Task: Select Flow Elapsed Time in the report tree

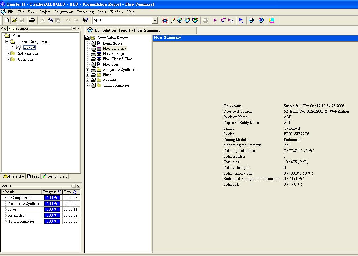Action: point(117,59)
